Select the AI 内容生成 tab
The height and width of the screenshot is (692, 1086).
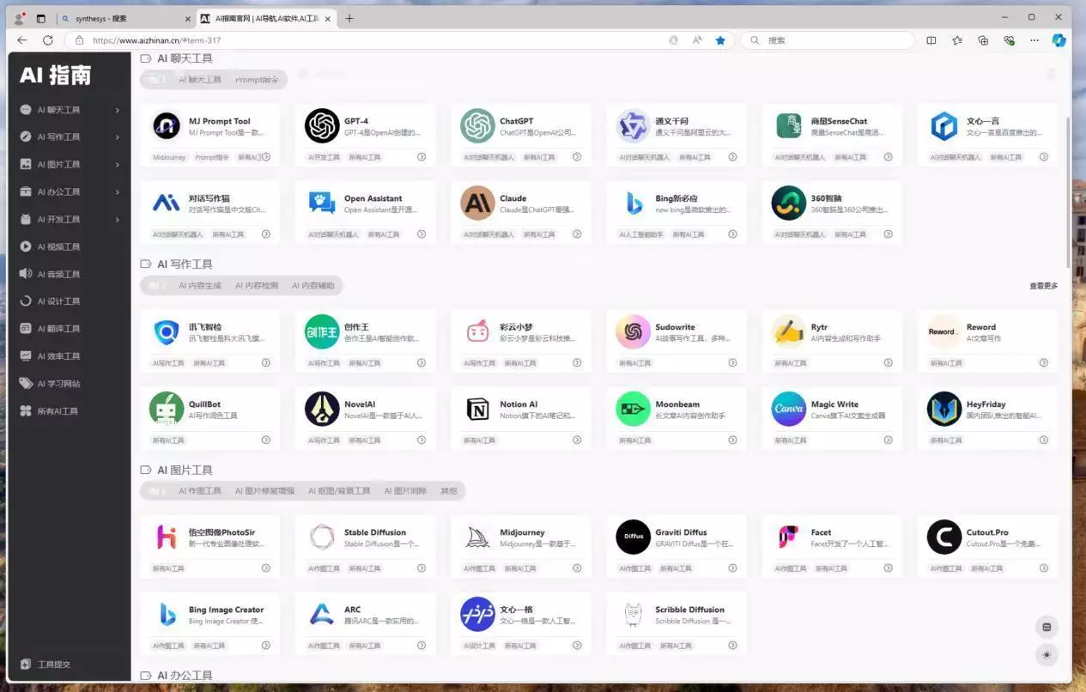point(200,286)
